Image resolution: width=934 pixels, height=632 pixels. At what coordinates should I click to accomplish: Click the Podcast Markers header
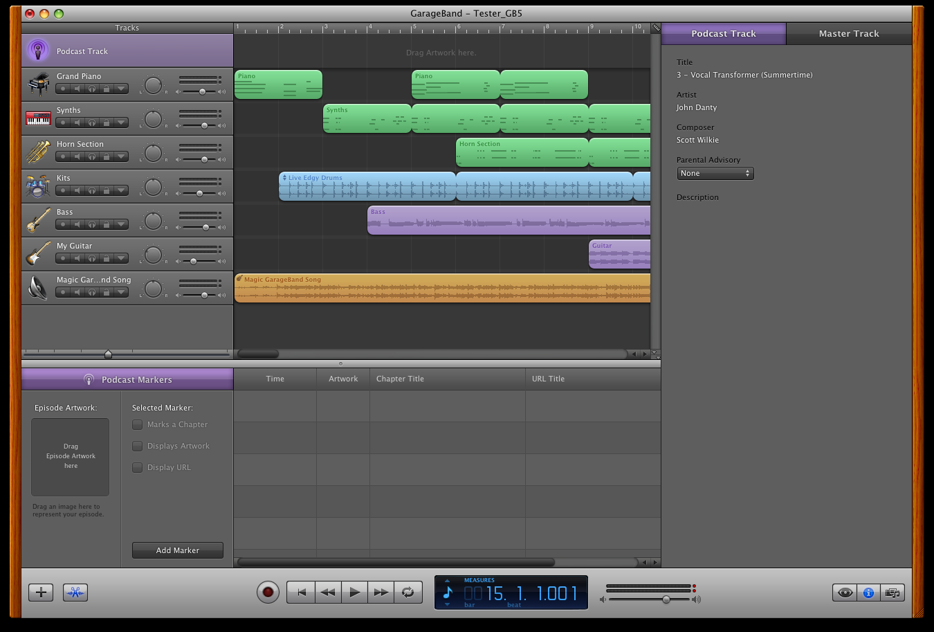point(127,379)
